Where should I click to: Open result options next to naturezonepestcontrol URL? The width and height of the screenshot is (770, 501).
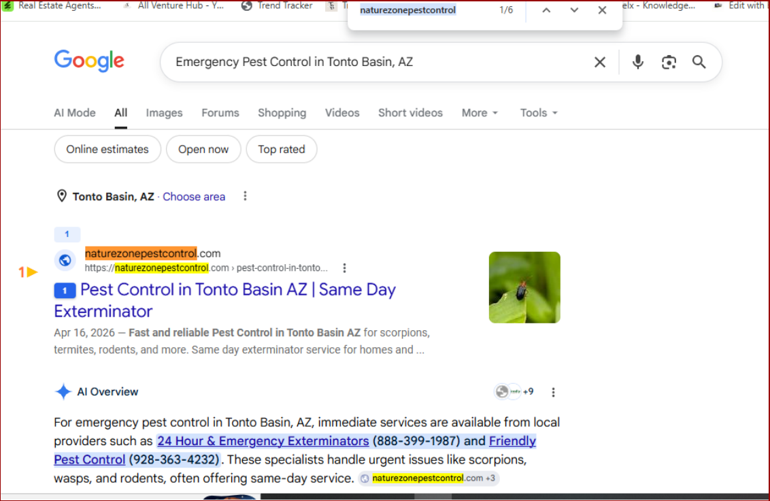344,268
